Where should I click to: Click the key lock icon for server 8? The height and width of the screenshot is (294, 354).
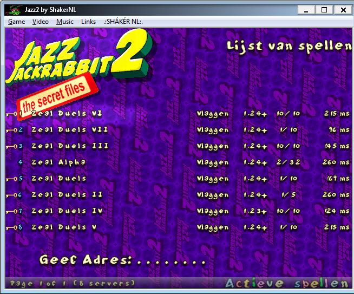pos(11,228)
